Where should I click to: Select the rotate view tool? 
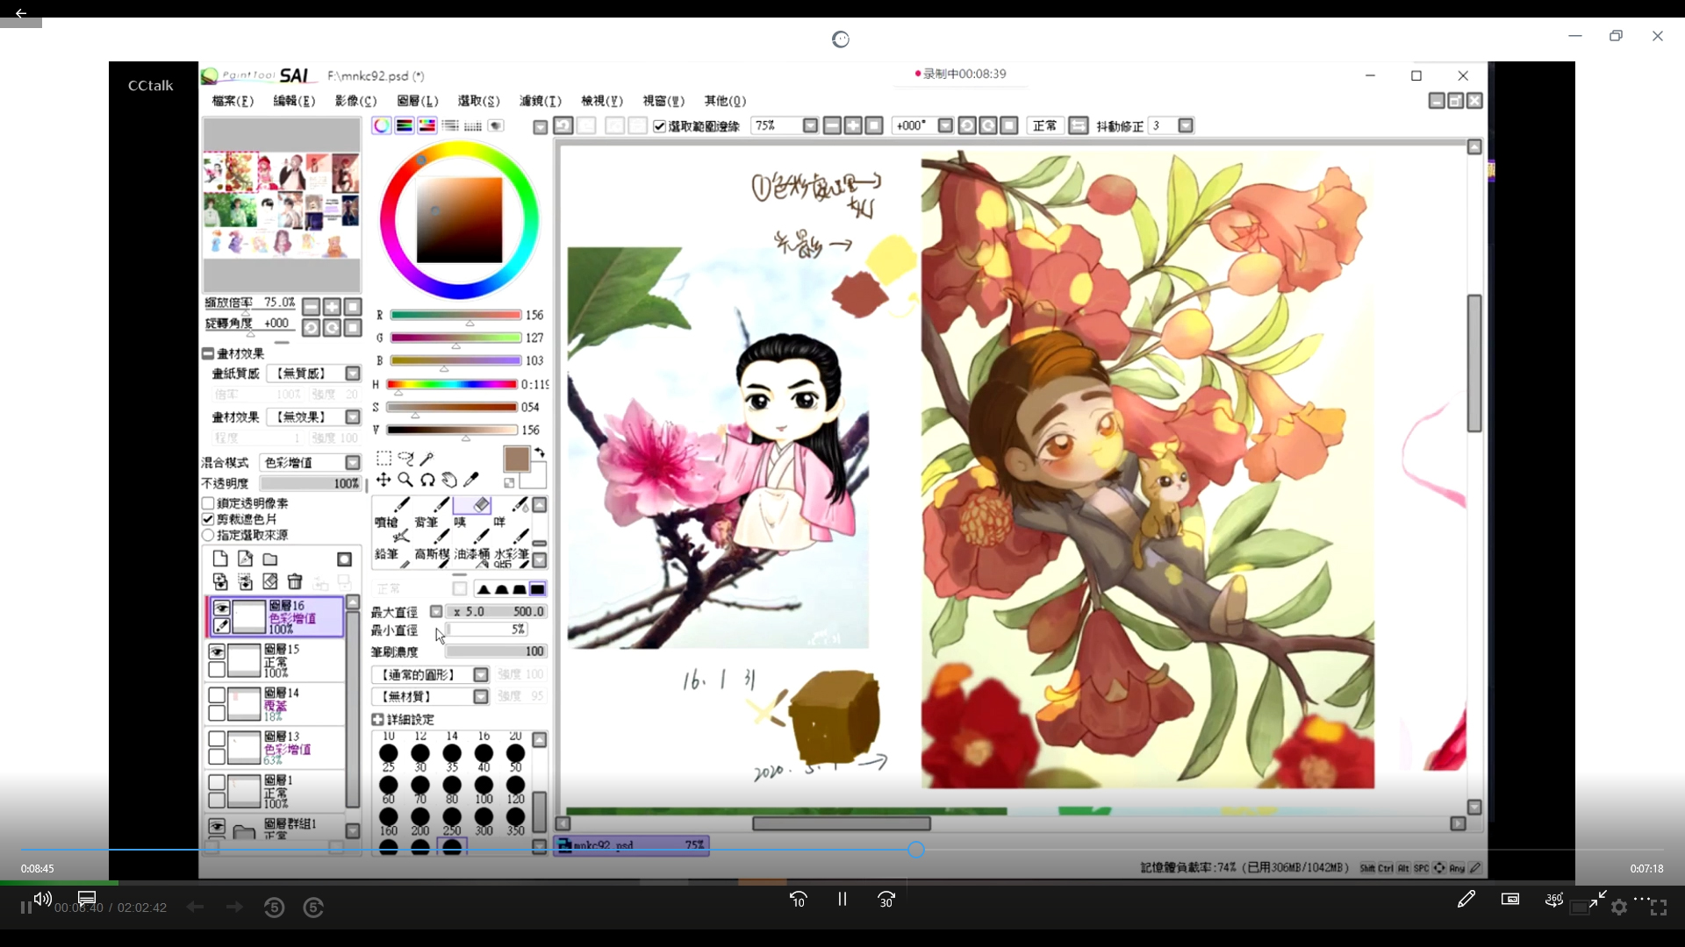click(427, 480)
